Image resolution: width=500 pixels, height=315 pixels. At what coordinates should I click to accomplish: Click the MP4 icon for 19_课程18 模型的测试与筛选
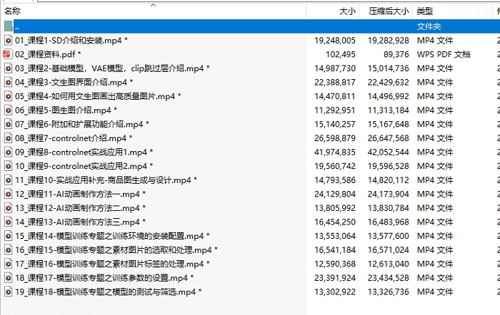(8, 292)
